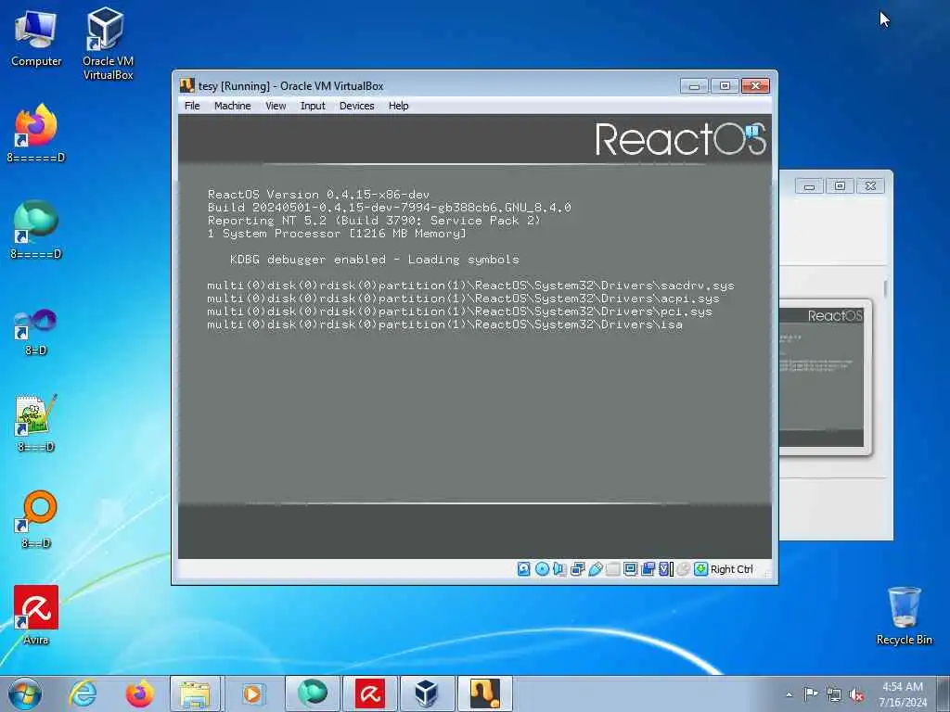Click the USB devices status icon
Screen dimensions: 950x712
595,569
